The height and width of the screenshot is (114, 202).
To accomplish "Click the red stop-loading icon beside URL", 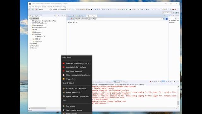I will tap(71, 19).
